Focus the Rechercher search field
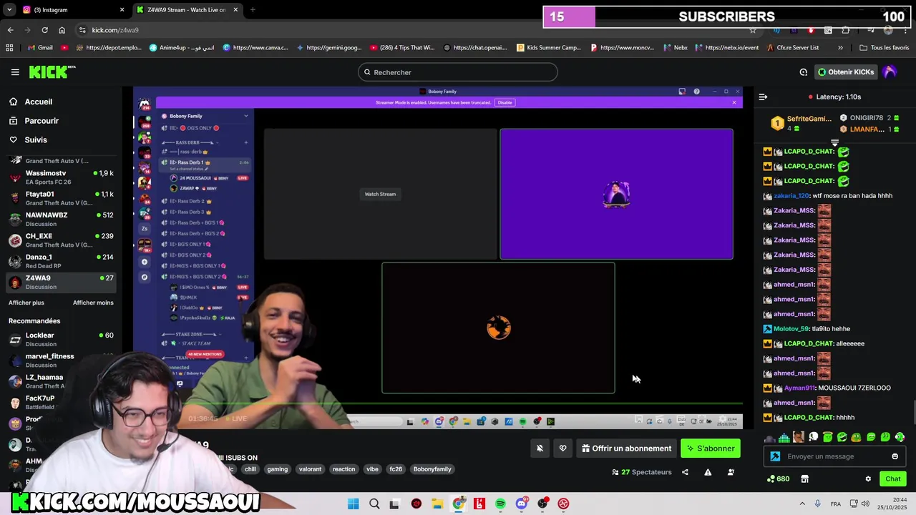Viewport: 916px width, 515px height. (x=458, y=72)
